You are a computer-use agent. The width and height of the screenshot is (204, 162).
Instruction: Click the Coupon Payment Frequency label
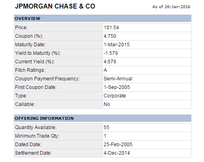click(47, 79)
